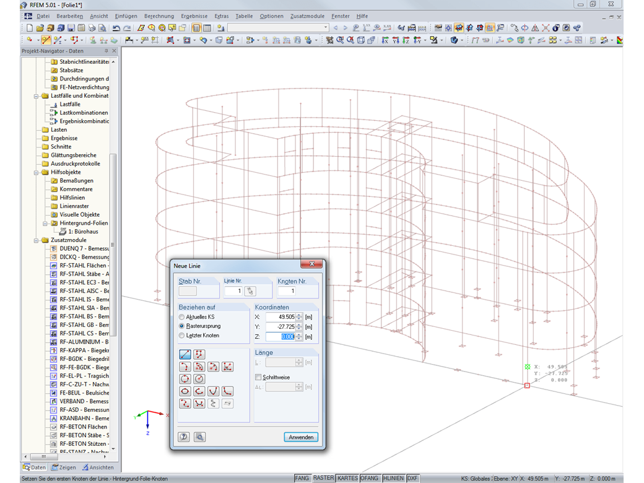Open help button in Neue Linie dialog
Viewport: 644px width, 483px height.
184,437
